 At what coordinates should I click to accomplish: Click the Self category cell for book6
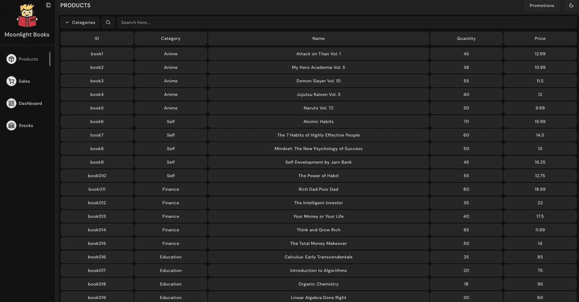[x=170, y=122]
